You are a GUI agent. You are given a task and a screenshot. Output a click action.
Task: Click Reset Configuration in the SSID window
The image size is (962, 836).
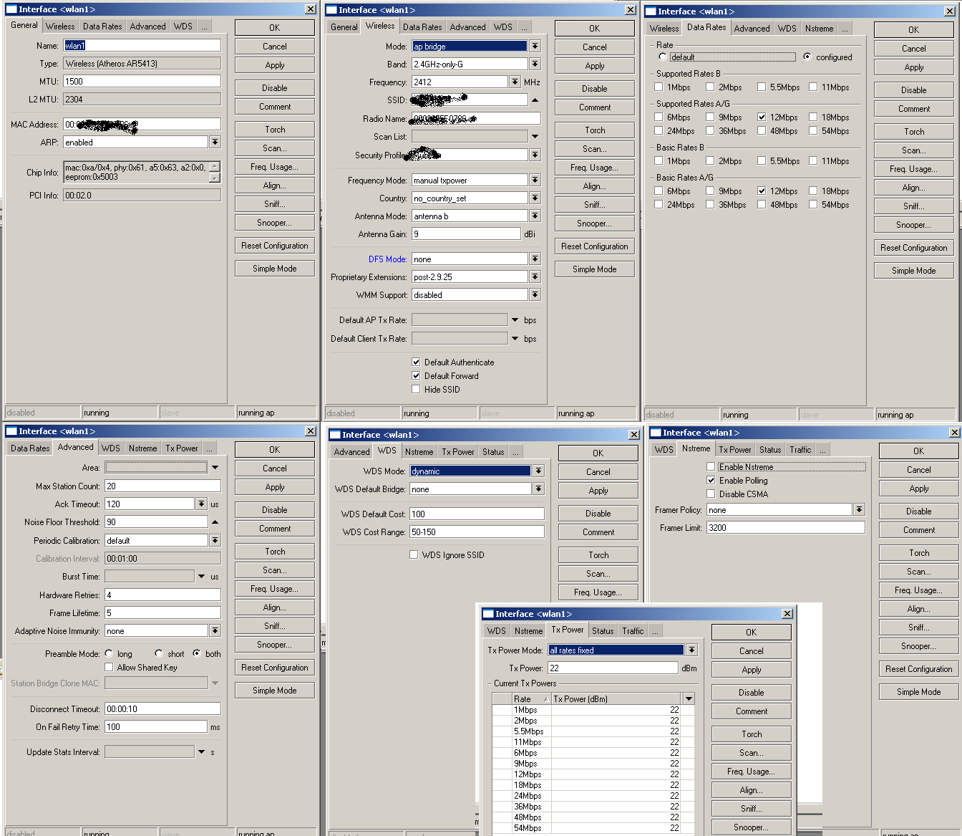(595, 246)
